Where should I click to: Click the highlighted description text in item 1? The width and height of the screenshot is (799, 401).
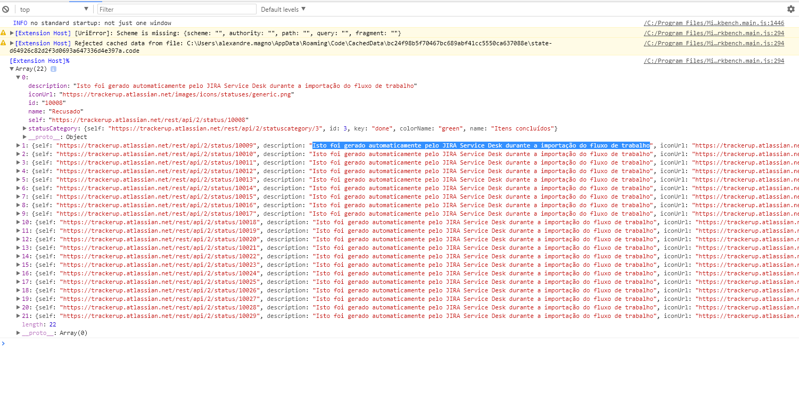click(x=481, y=145)
